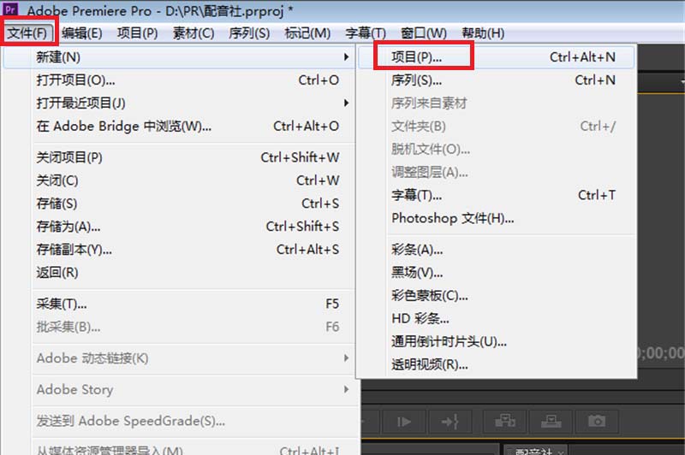Click the Go to Out Point button
The image size is (685, 455).
450,422
